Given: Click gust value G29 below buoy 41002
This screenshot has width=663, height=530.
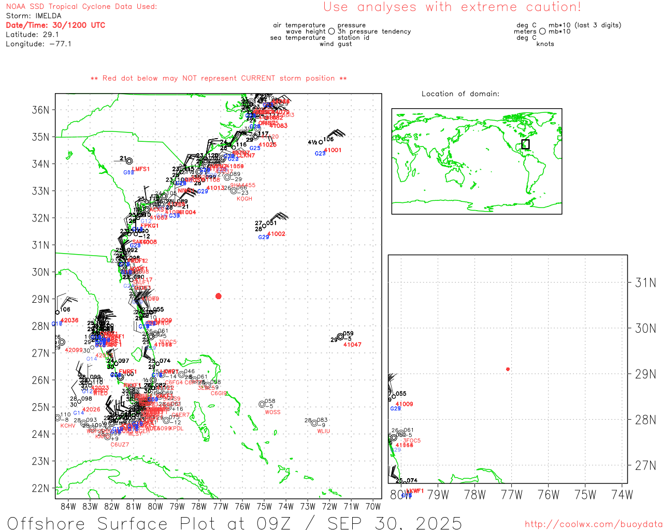Looking at the screenshot, I should pyautogui.click(x=264, y=237).
